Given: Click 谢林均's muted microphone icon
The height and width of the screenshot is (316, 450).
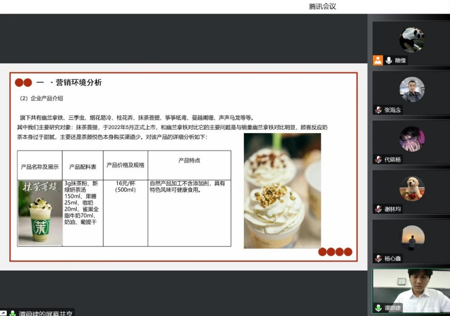Looking at the screenshot, I should [378, 209].
